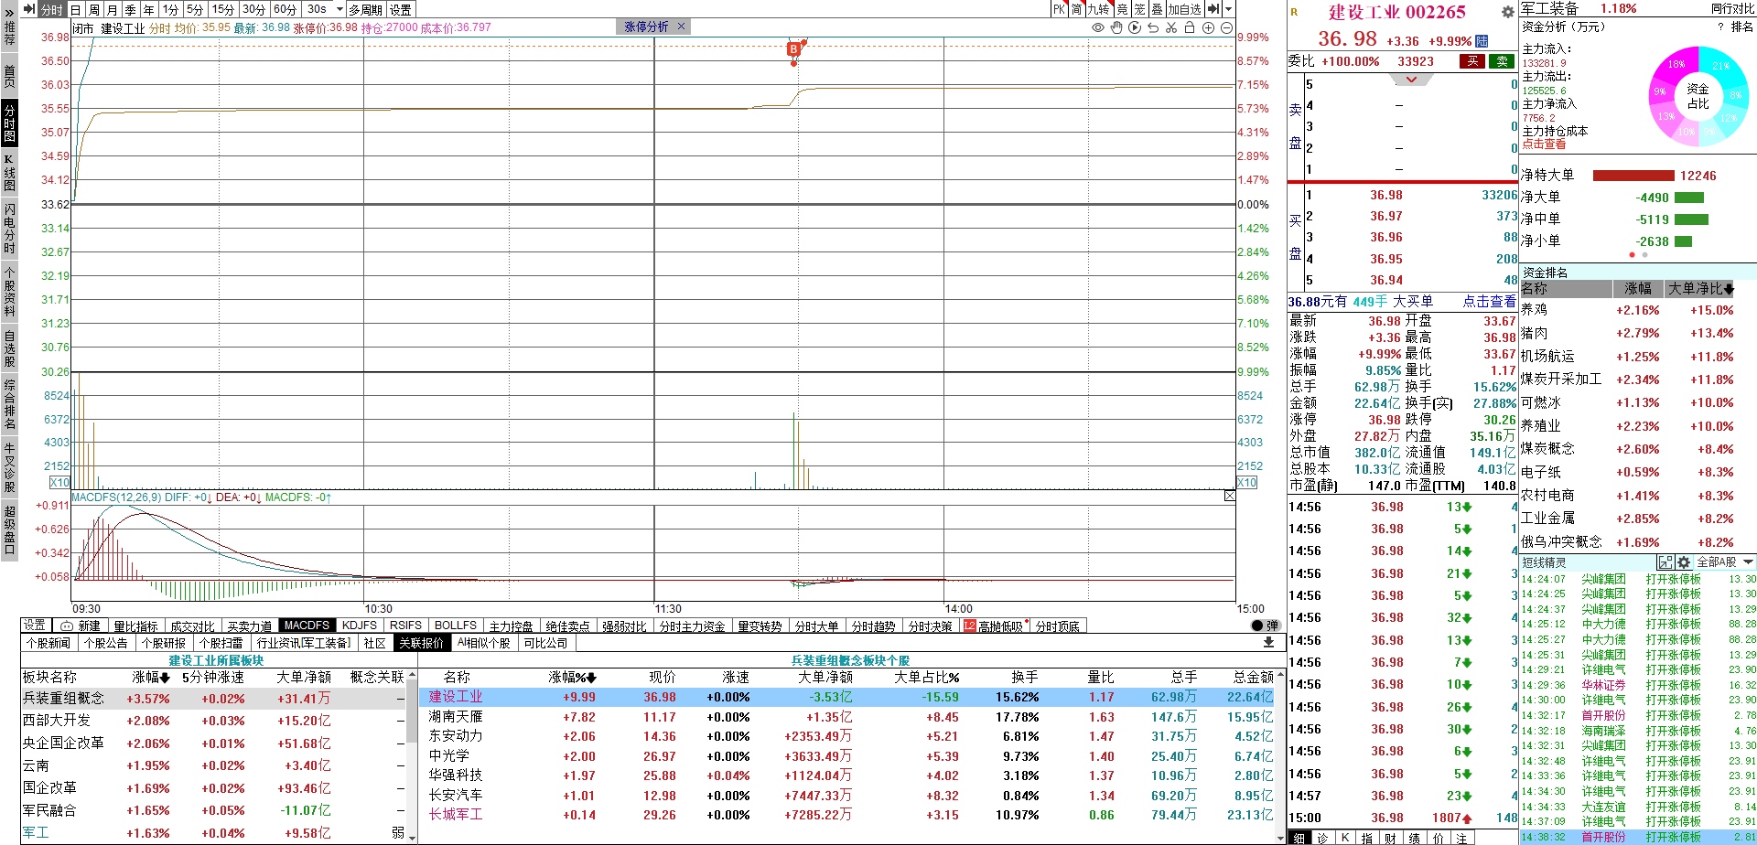Viewport: 1757px width, 845px height.
Task: Click the 诊 tab at bottom right
Action: [1322, 838]
